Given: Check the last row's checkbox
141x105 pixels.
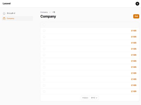Looking at the screenshot, I should coord(44,91).
